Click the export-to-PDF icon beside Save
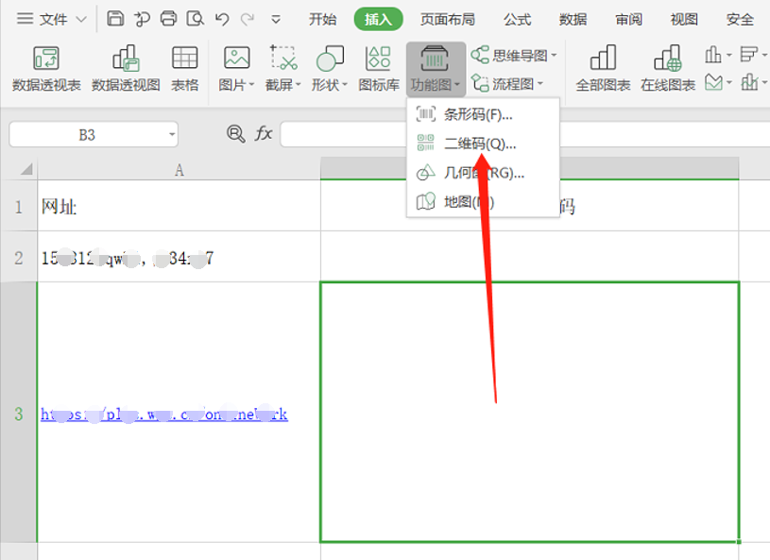Screen dimensions: 770x560 click(x=143, y=19)
